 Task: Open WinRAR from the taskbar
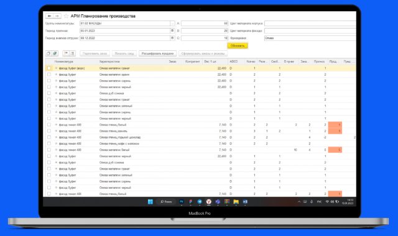pyautogui.click(x=227, y=202)
